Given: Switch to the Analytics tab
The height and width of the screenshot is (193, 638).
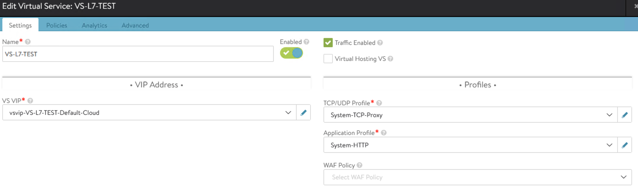Looking at the screenshot, I should [94, 25].
